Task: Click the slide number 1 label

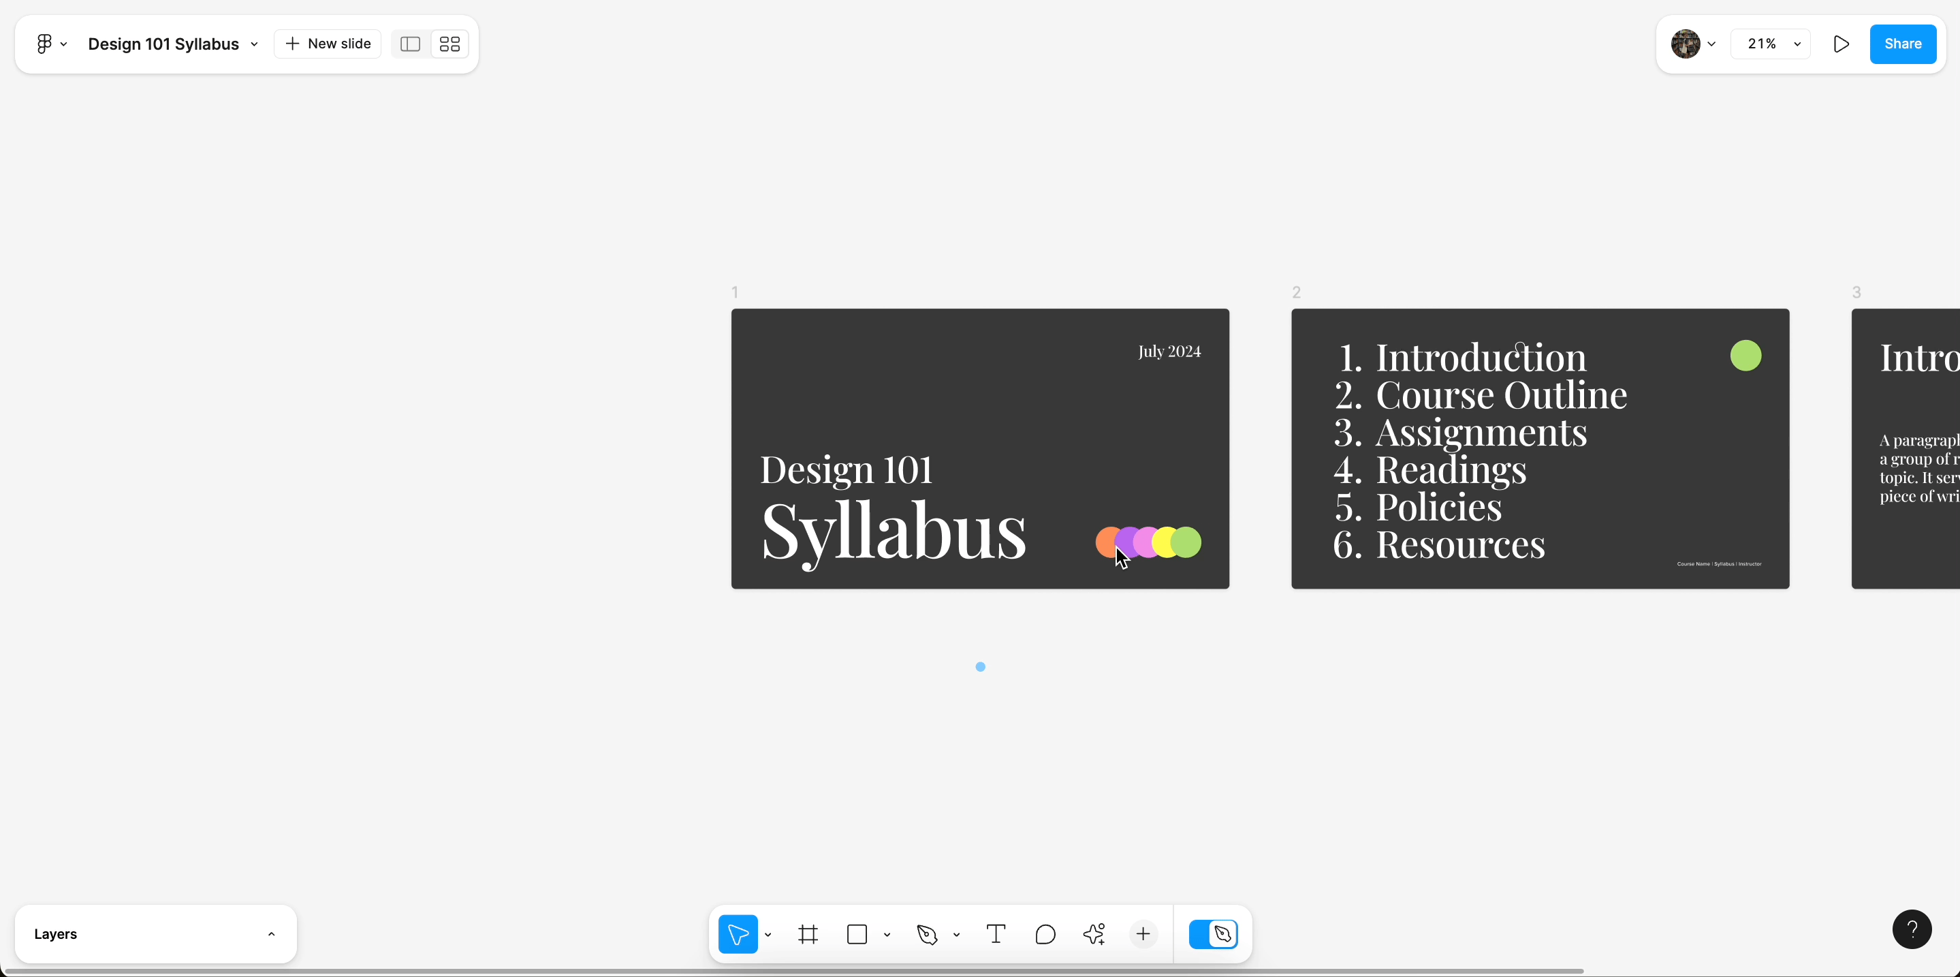Action: [735, 292]
